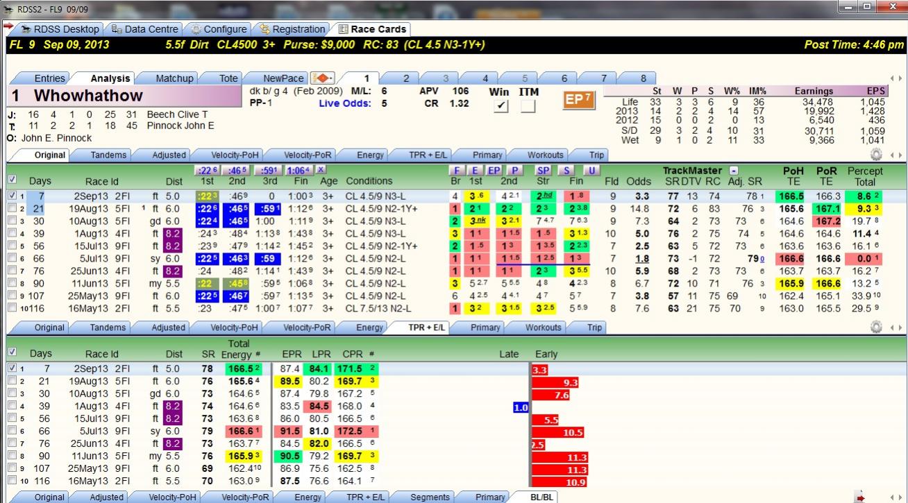Click the :22 6 first call time button
The width and height of the screenshot is (908, 503).
click(x=208, y=170)
